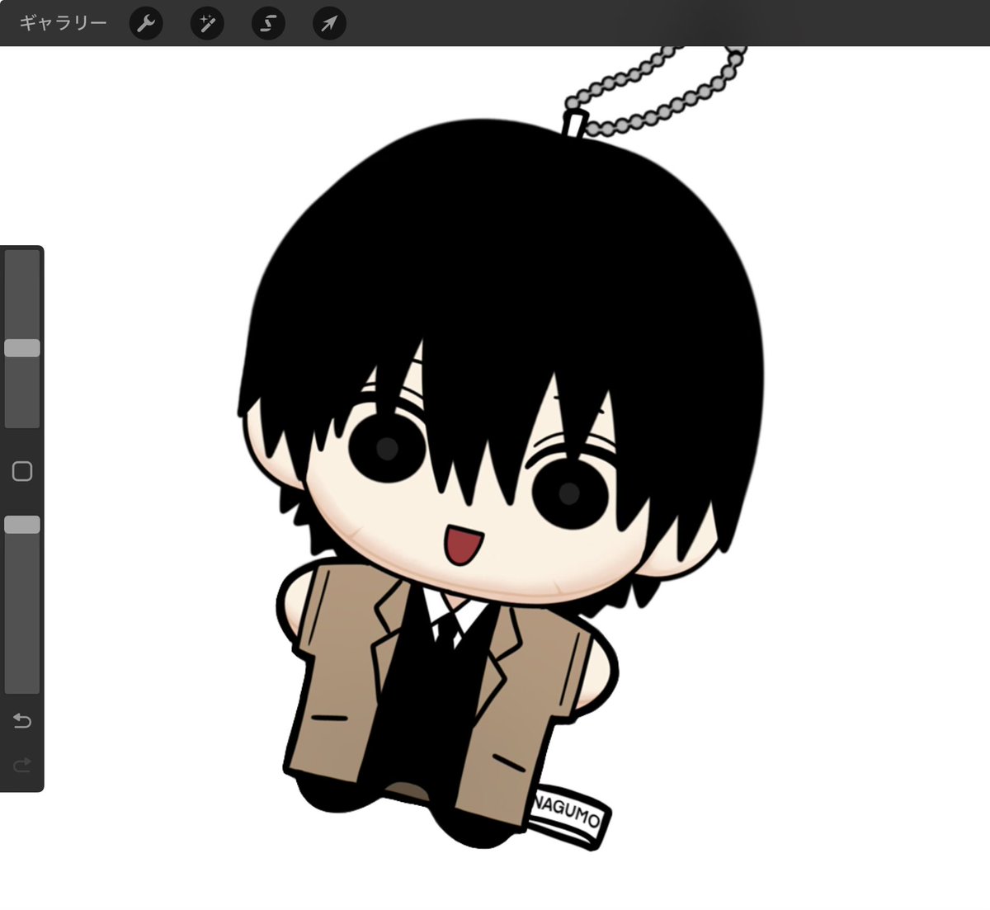Open the ギャラリー (Gallery) view
The width and height of the screenshot is (990, 910).
coord(63,23)
